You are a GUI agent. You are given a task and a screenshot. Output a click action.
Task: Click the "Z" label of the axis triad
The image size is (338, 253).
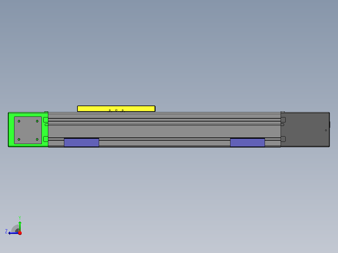pyautogui.click(x=6, y=231)
